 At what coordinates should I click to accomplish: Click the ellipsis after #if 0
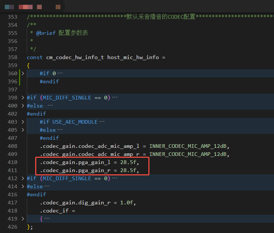tap(60, 73)
